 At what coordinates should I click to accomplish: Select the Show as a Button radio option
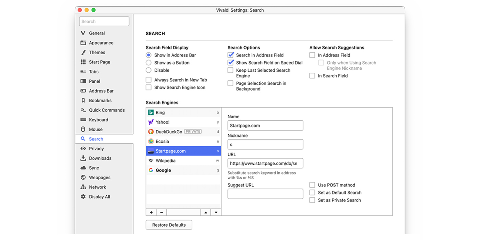pyautogui.click(x=148, y=63)
